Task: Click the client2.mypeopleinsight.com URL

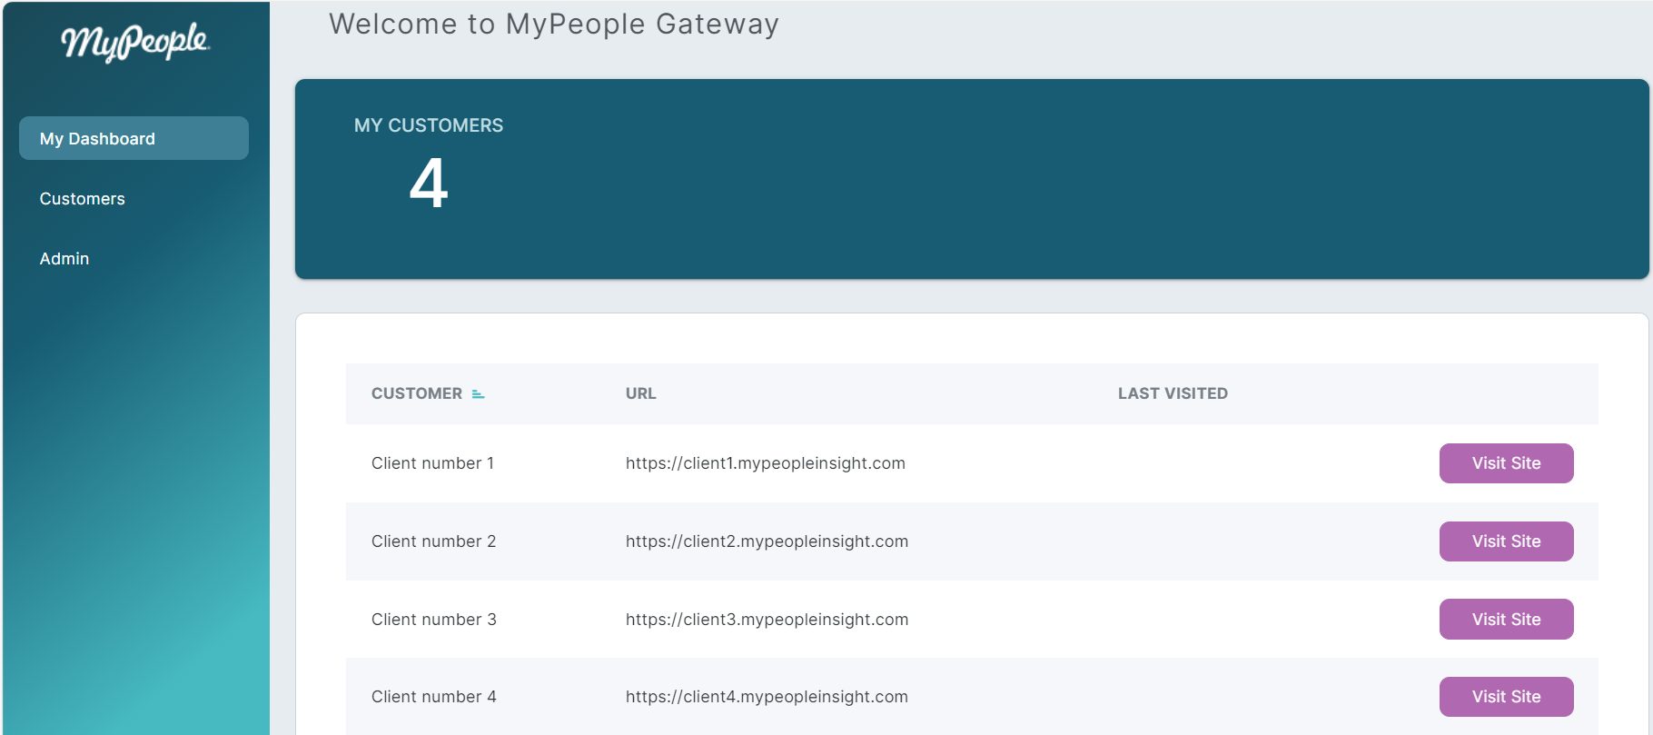Action: (767, 541)
